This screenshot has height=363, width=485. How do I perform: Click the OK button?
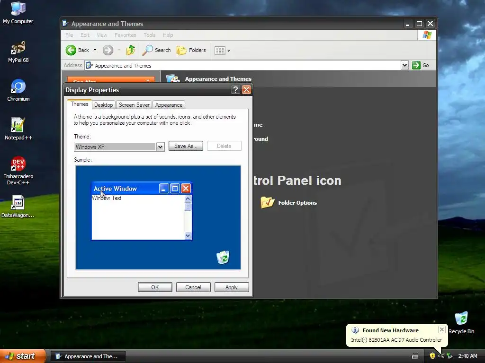[x=155, y=287]
